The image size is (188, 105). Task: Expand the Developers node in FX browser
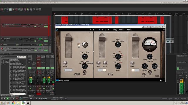click(x=2, y=61)
